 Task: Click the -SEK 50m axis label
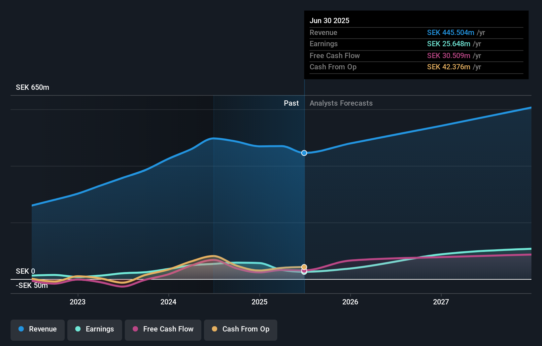[32, 286]
